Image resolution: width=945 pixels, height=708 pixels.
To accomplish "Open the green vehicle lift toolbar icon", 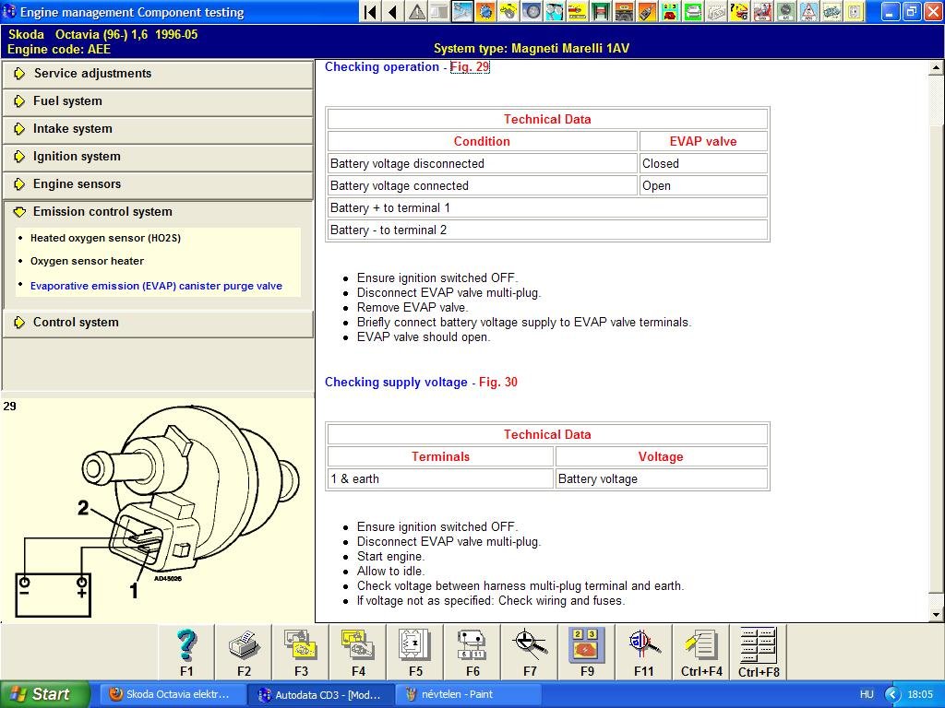I will click(600, 11).
